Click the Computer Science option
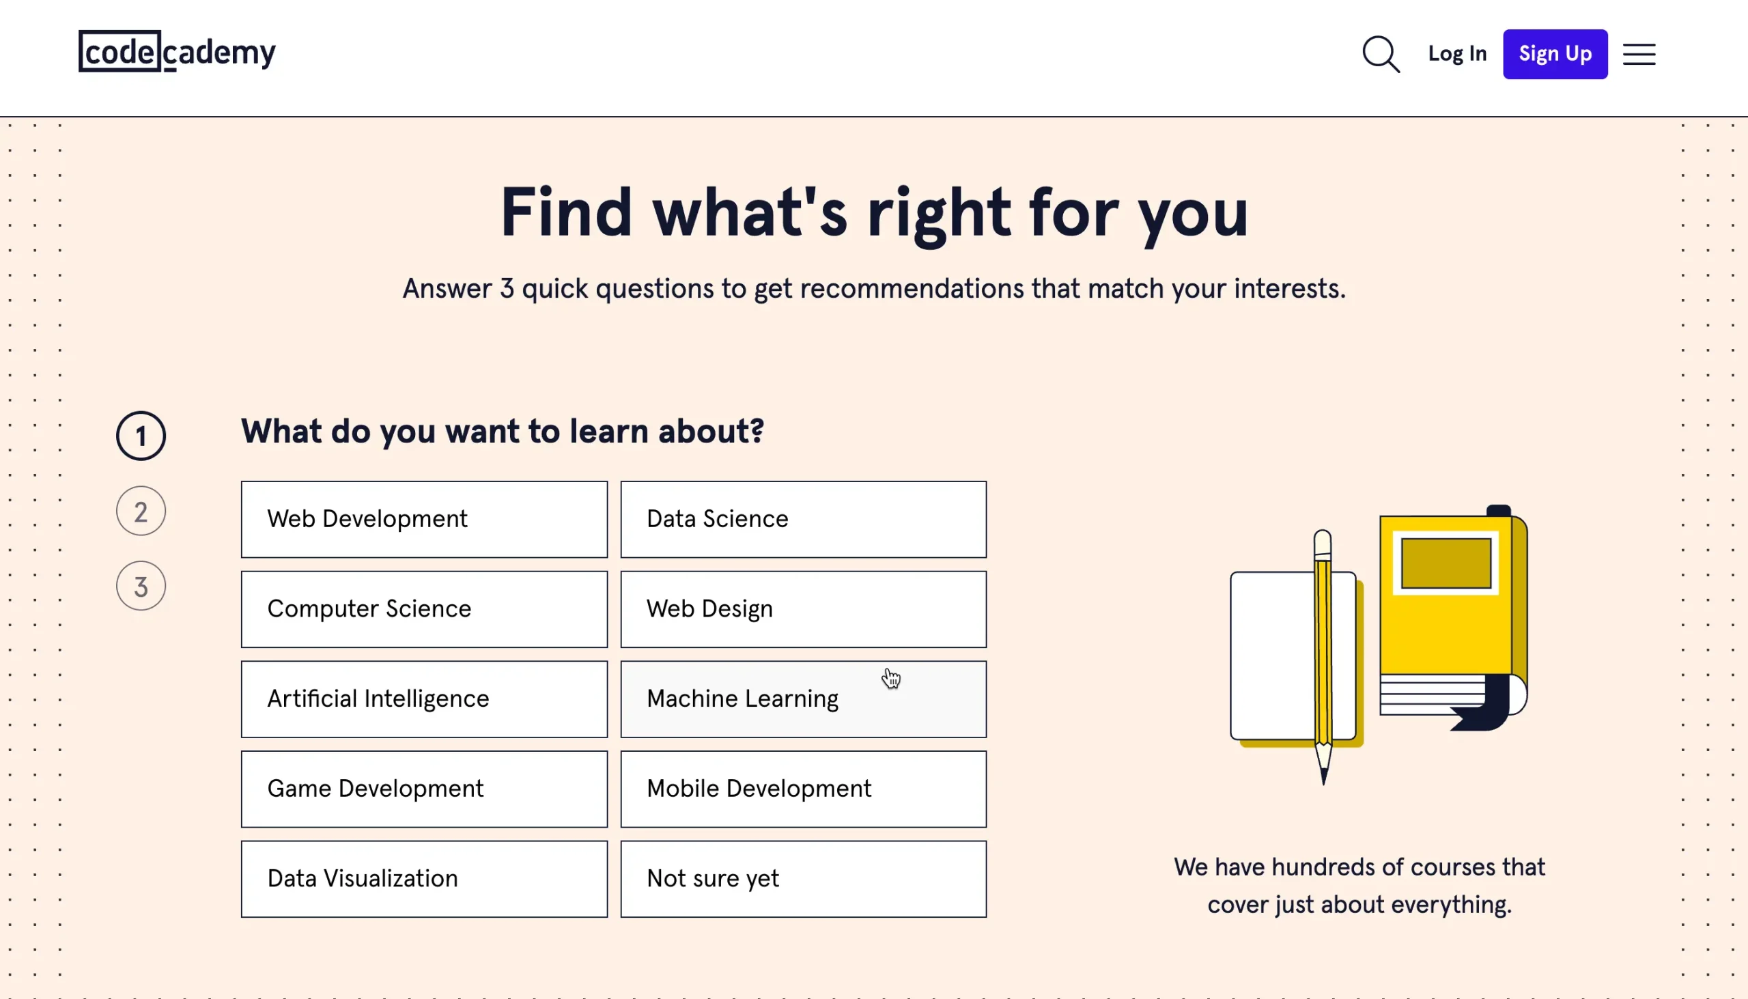Screen dimensions: 1748x999 (424, 609)
